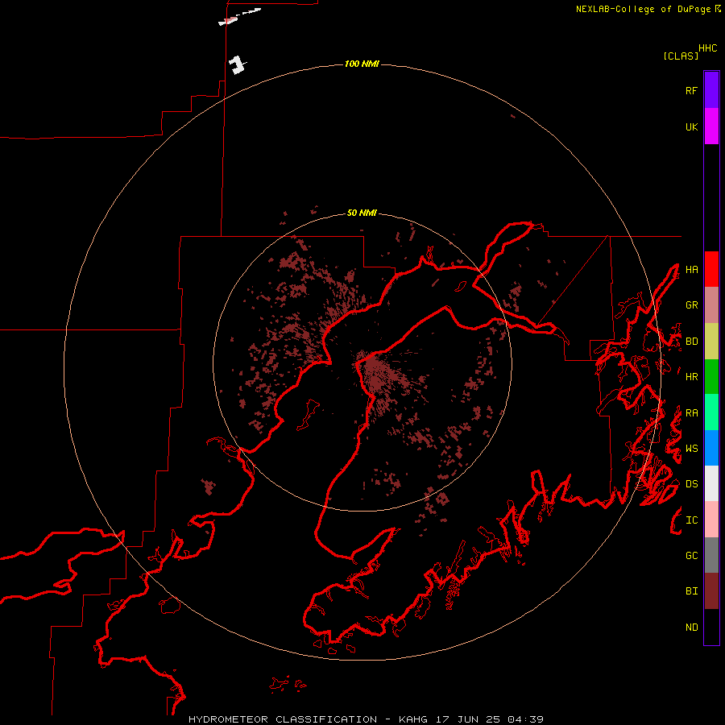Click the DS white legend swatch
The width and height of the screenshot is (725, 725).
pyautogui.click(x=711, y=483)
